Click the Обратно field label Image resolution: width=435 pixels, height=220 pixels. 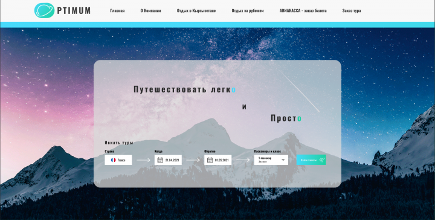(x=210, y=152)
